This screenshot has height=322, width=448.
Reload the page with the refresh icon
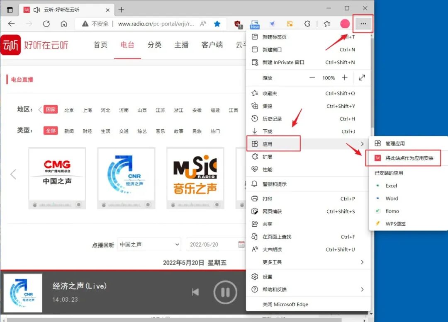click(x=46, y=24)
